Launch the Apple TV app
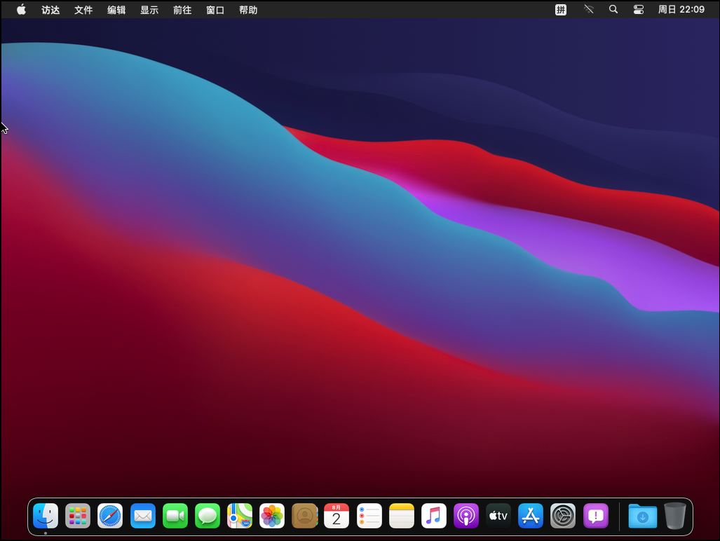This screenshot has height=541, width=720. (x=498, y=516)
